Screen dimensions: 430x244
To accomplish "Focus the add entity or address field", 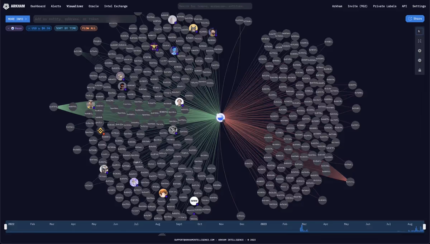I will click(85, 19).
